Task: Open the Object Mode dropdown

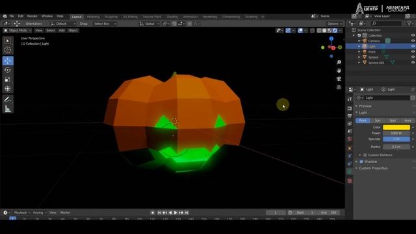Action: point(17,31)
